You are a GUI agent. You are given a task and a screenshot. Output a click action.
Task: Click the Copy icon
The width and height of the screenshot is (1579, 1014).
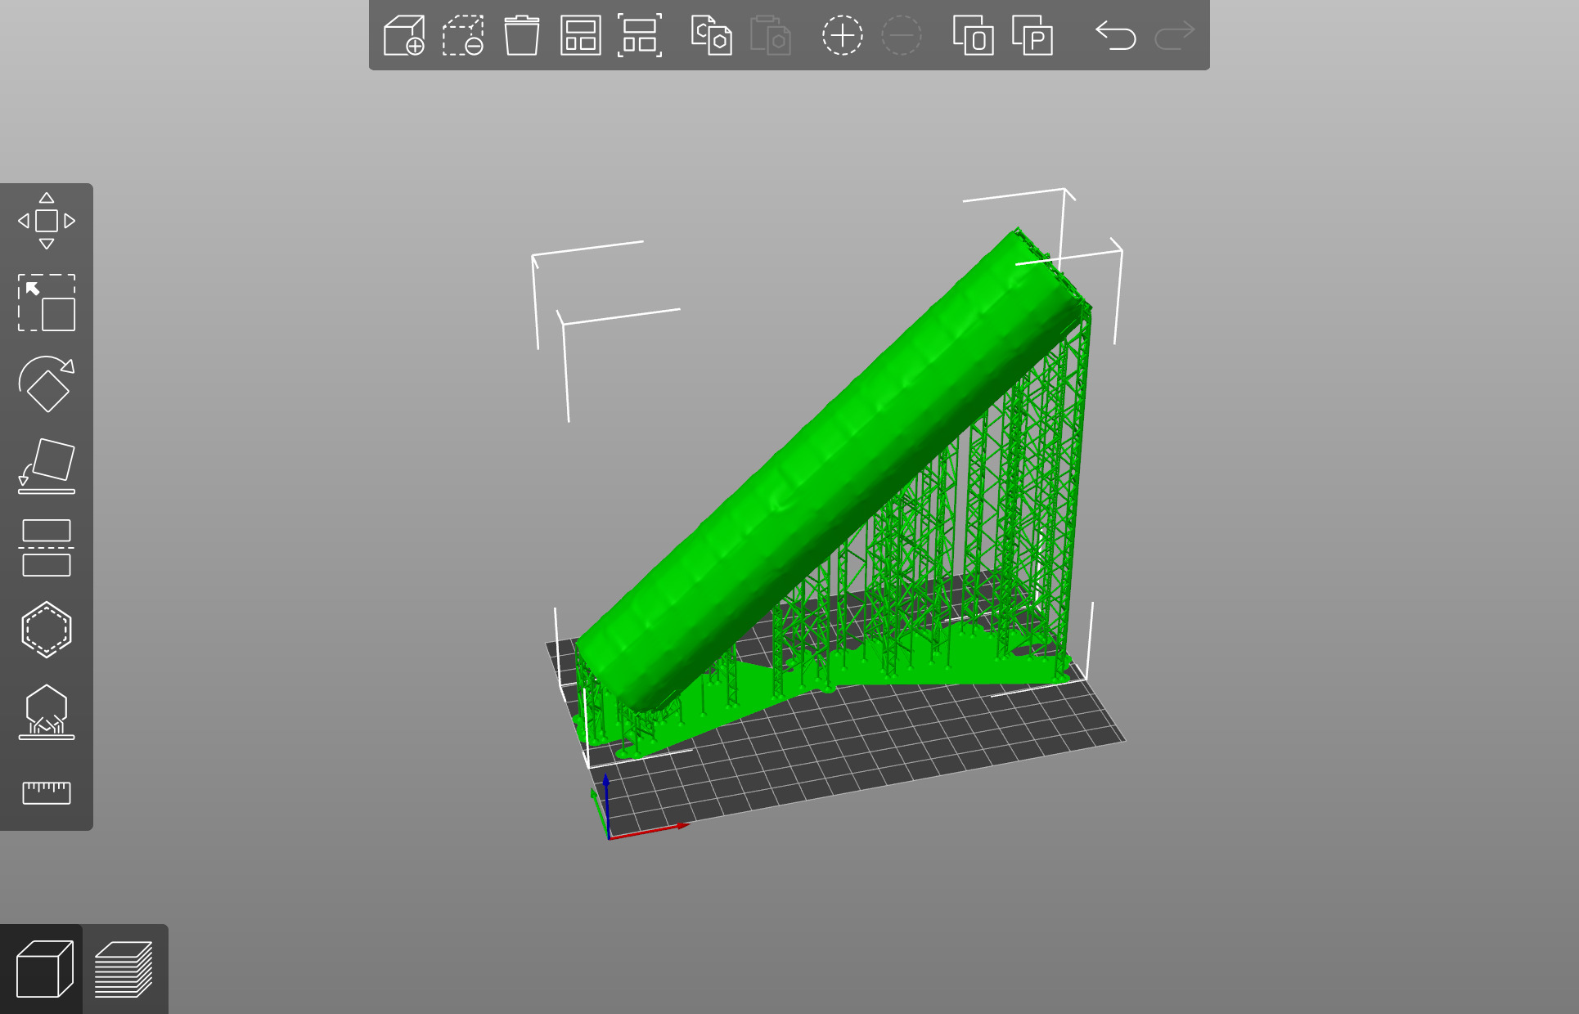(711, 35)
